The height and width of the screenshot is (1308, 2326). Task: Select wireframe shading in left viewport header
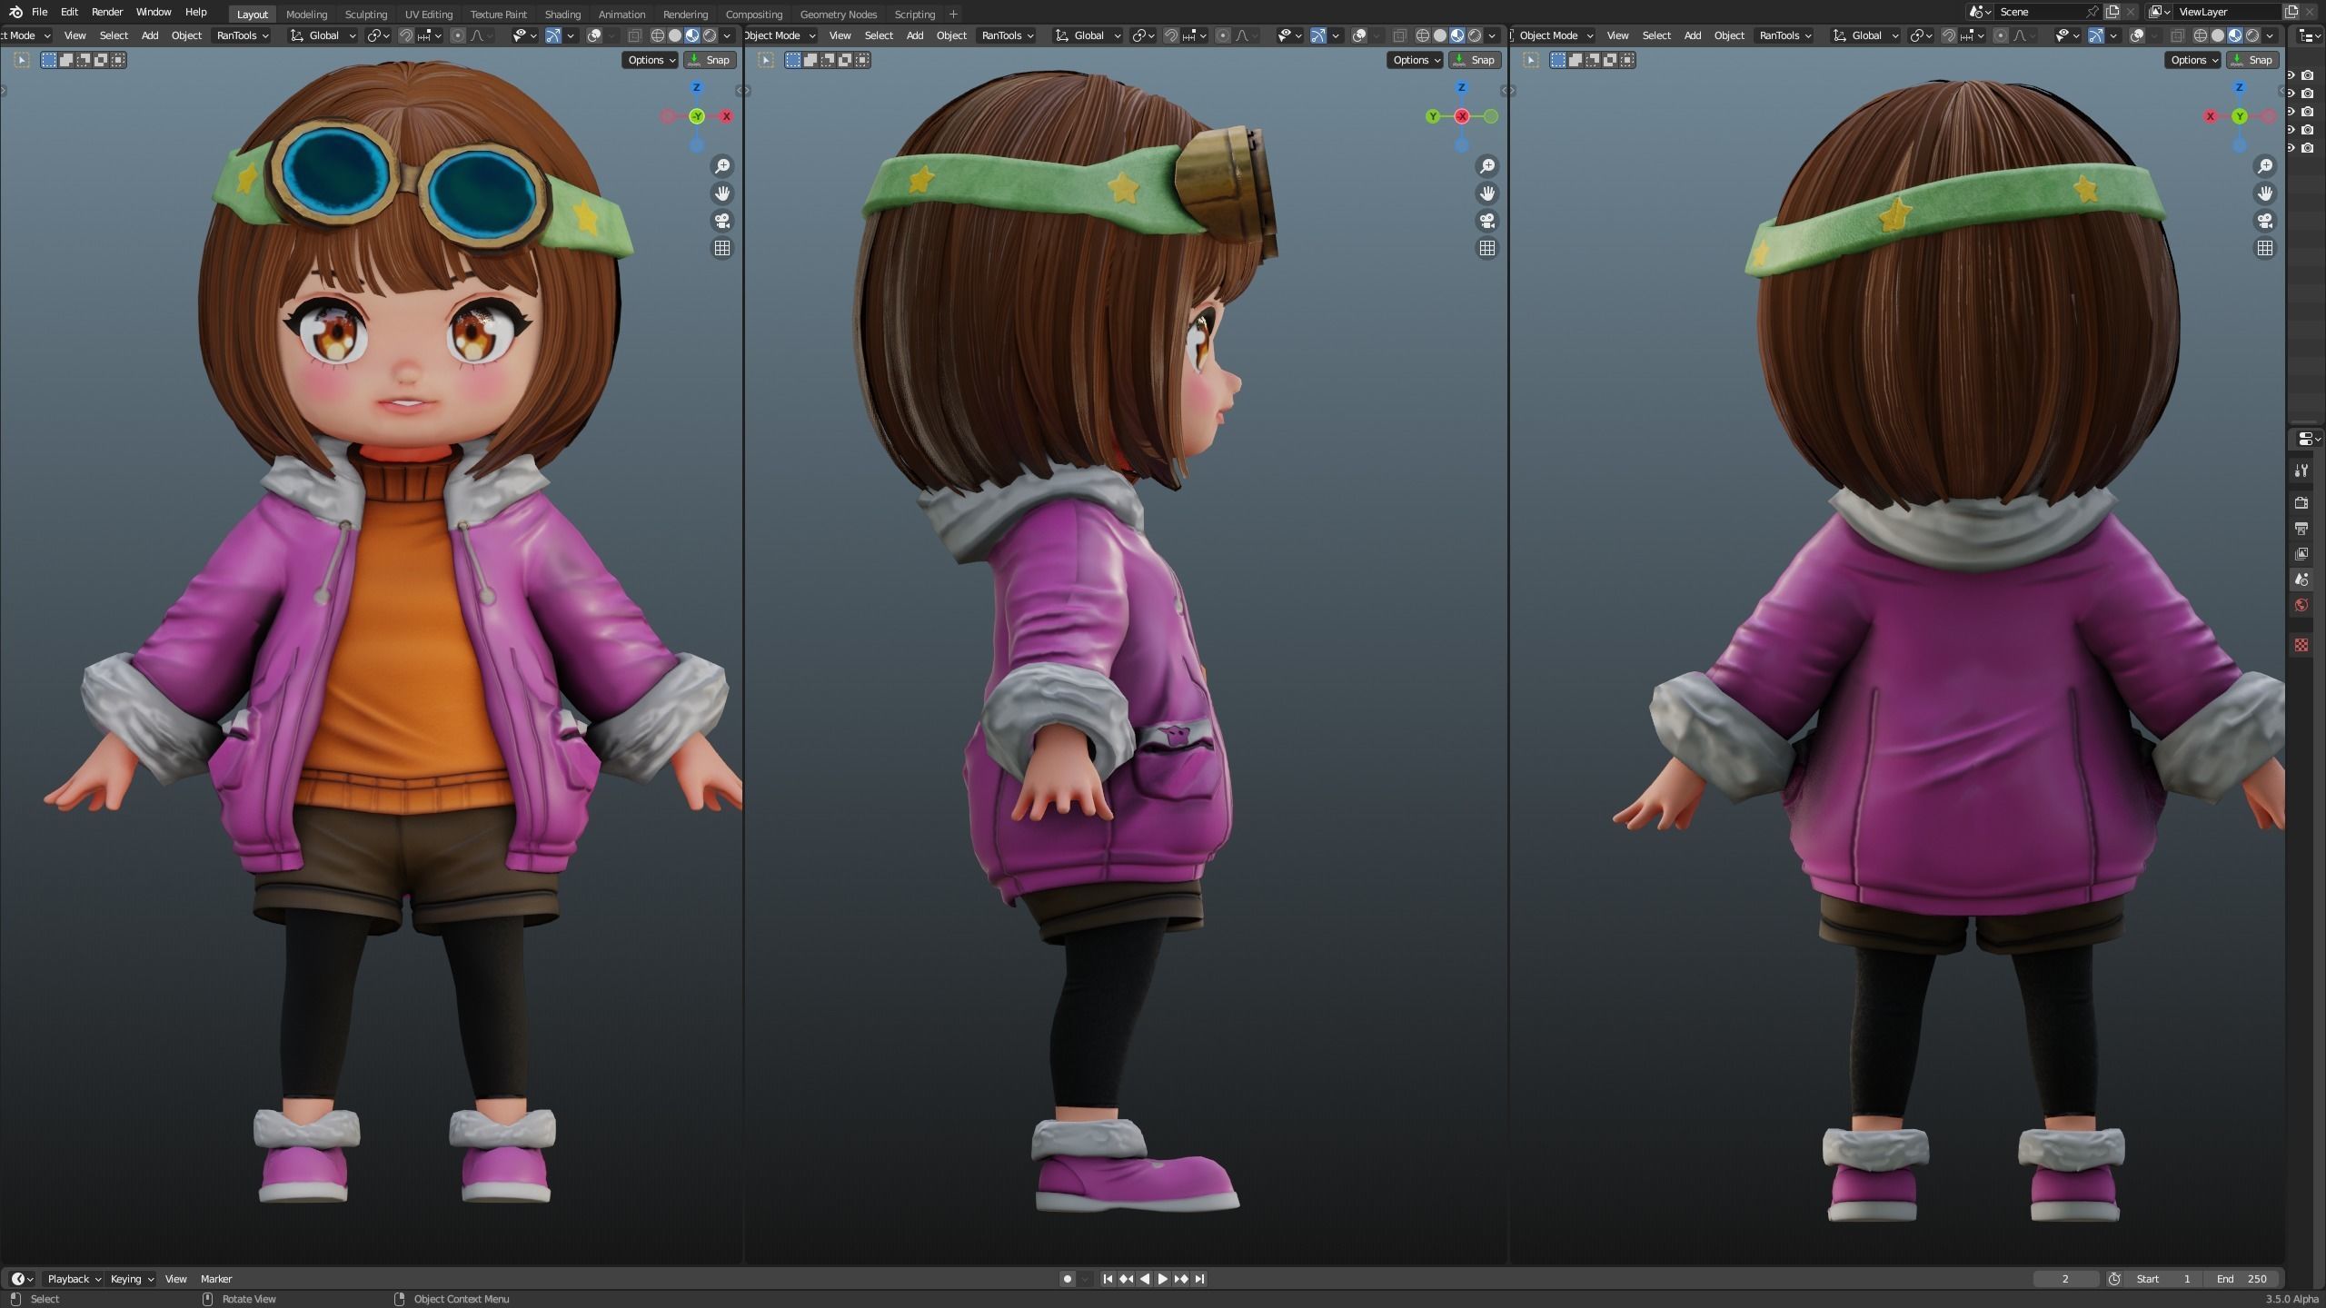point(658,35)
